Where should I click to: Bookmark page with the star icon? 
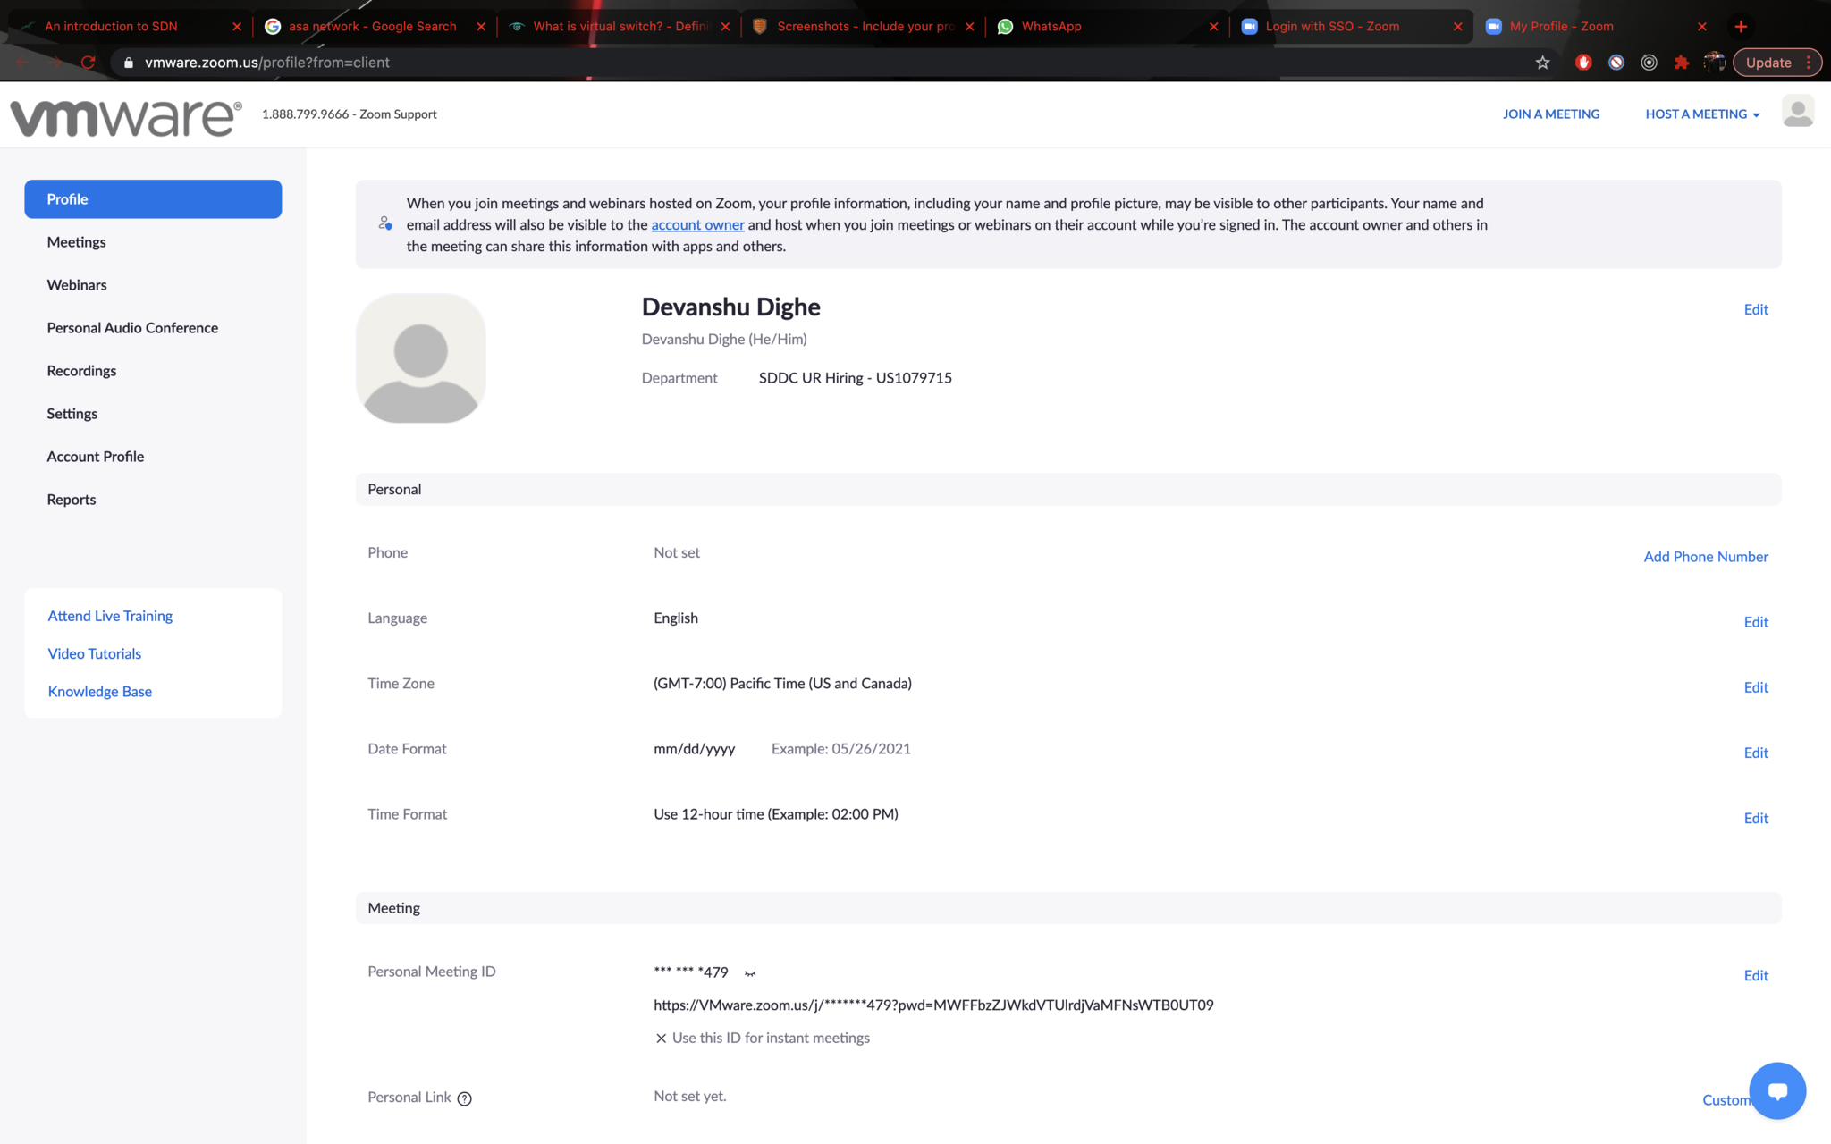coord(1542,63)
